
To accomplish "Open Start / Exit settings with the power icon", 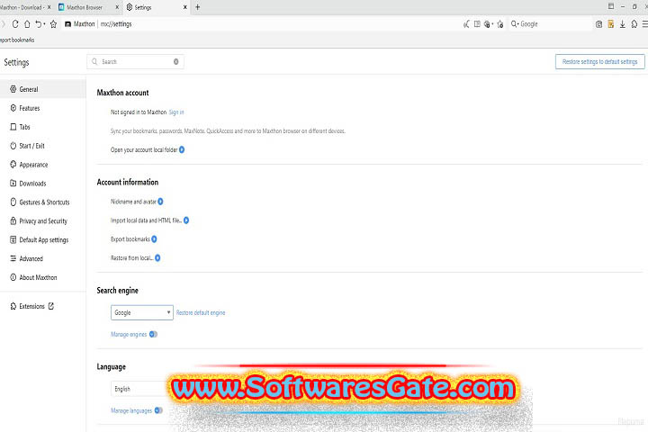I will tap(27, 146).
